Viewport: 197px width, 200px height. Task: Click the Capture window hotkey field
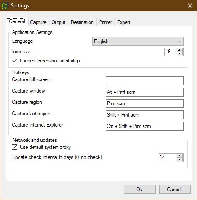tap(144, 92)
